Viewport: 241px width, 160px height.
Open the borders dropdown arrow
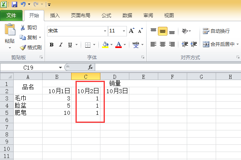(x=94, y=45)
